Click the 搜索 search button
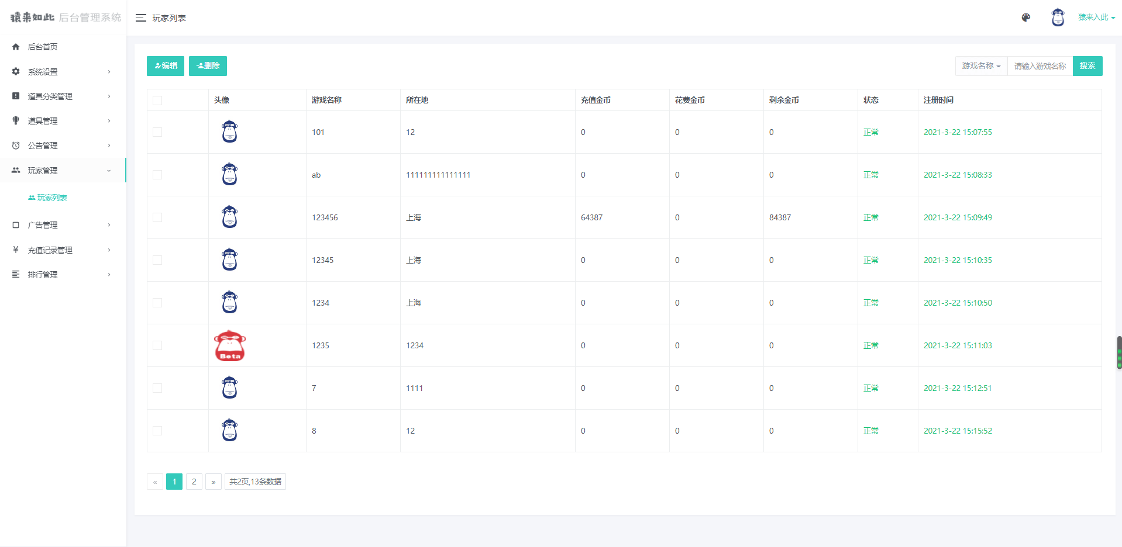Screen dimensions: 1122x547 click(1087, 66)
